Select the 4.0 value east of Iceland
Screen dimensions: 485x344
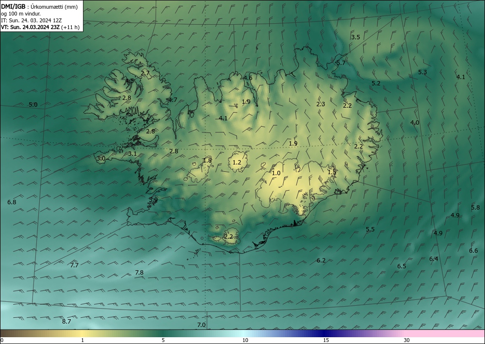tap(415, 122)
